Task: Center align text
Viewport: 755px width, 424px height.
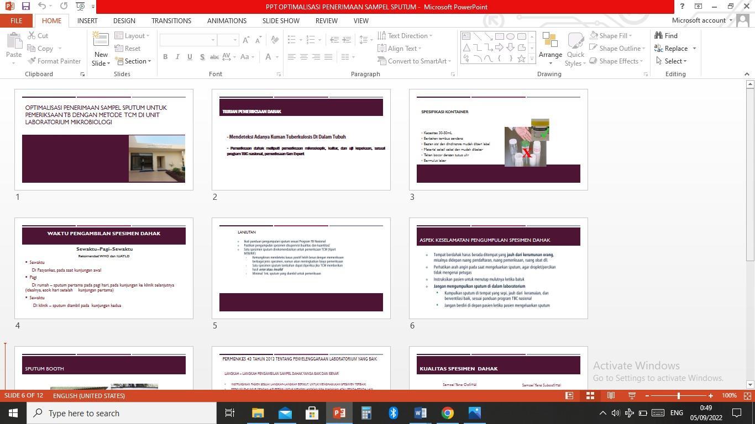Action: coord(303,57)
